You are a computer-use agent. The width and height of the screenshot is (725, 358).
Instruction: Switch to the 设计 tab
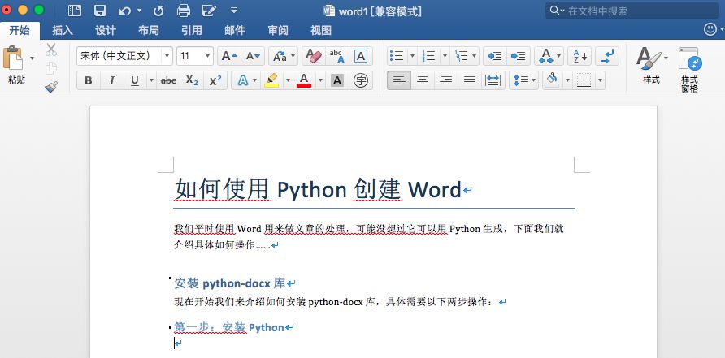click(x=106, y=31)
